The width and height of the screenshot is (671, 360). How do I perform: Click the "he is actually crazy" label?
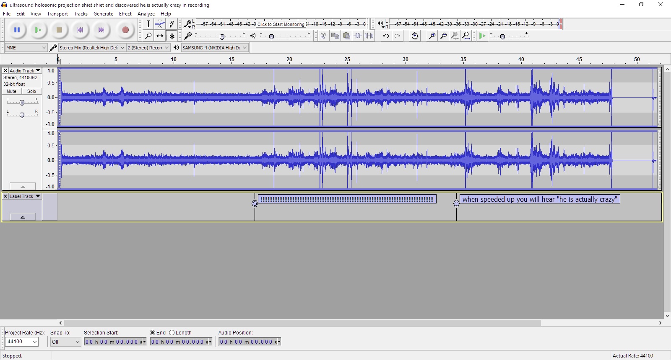(539, 200)
